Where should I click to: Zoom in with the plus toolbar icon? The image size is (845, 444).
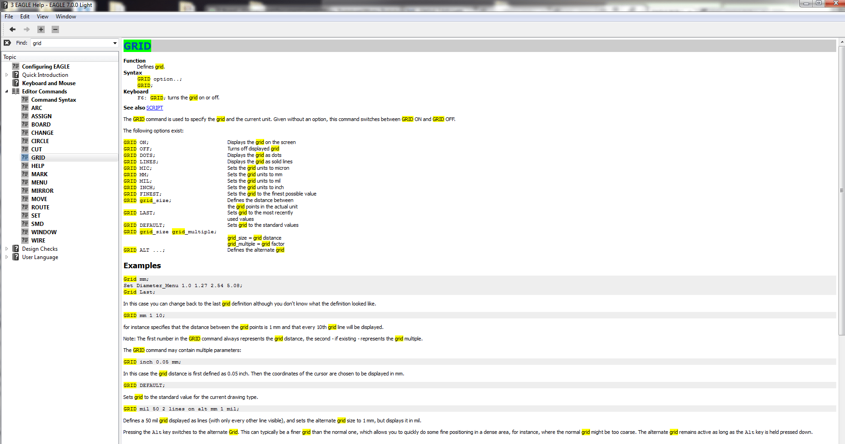tap(41, 29)
